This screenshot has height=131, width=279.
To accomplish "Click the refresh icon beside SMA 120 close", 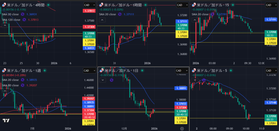I will point(24,20).
